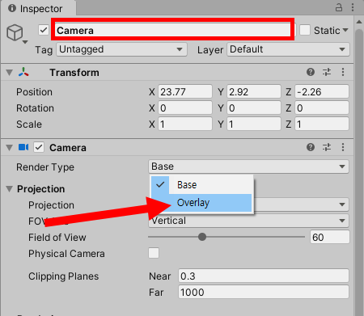Click the Rotation label
The width and height of the screenshot is (364, 316).
[35, 108]
